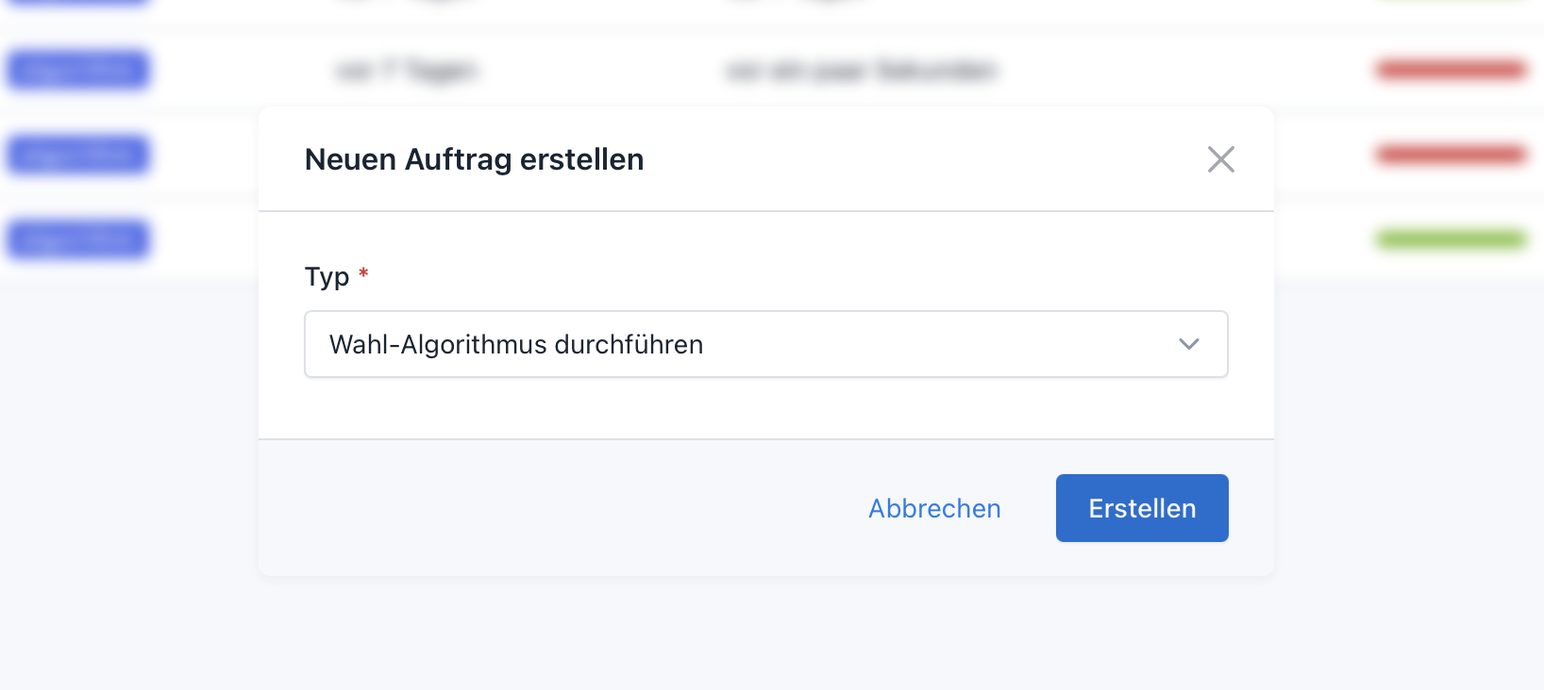The width and height of the screenshot is (1544, 690).
Task: Click the topmost red status pill
Action: (1451, 70)
